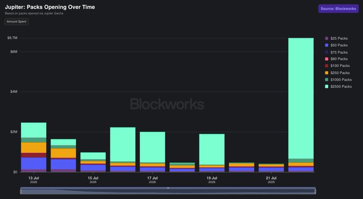Click the center grip of range slider
The width and height of the screenshot is (363, 199).
tap(168, 188)
